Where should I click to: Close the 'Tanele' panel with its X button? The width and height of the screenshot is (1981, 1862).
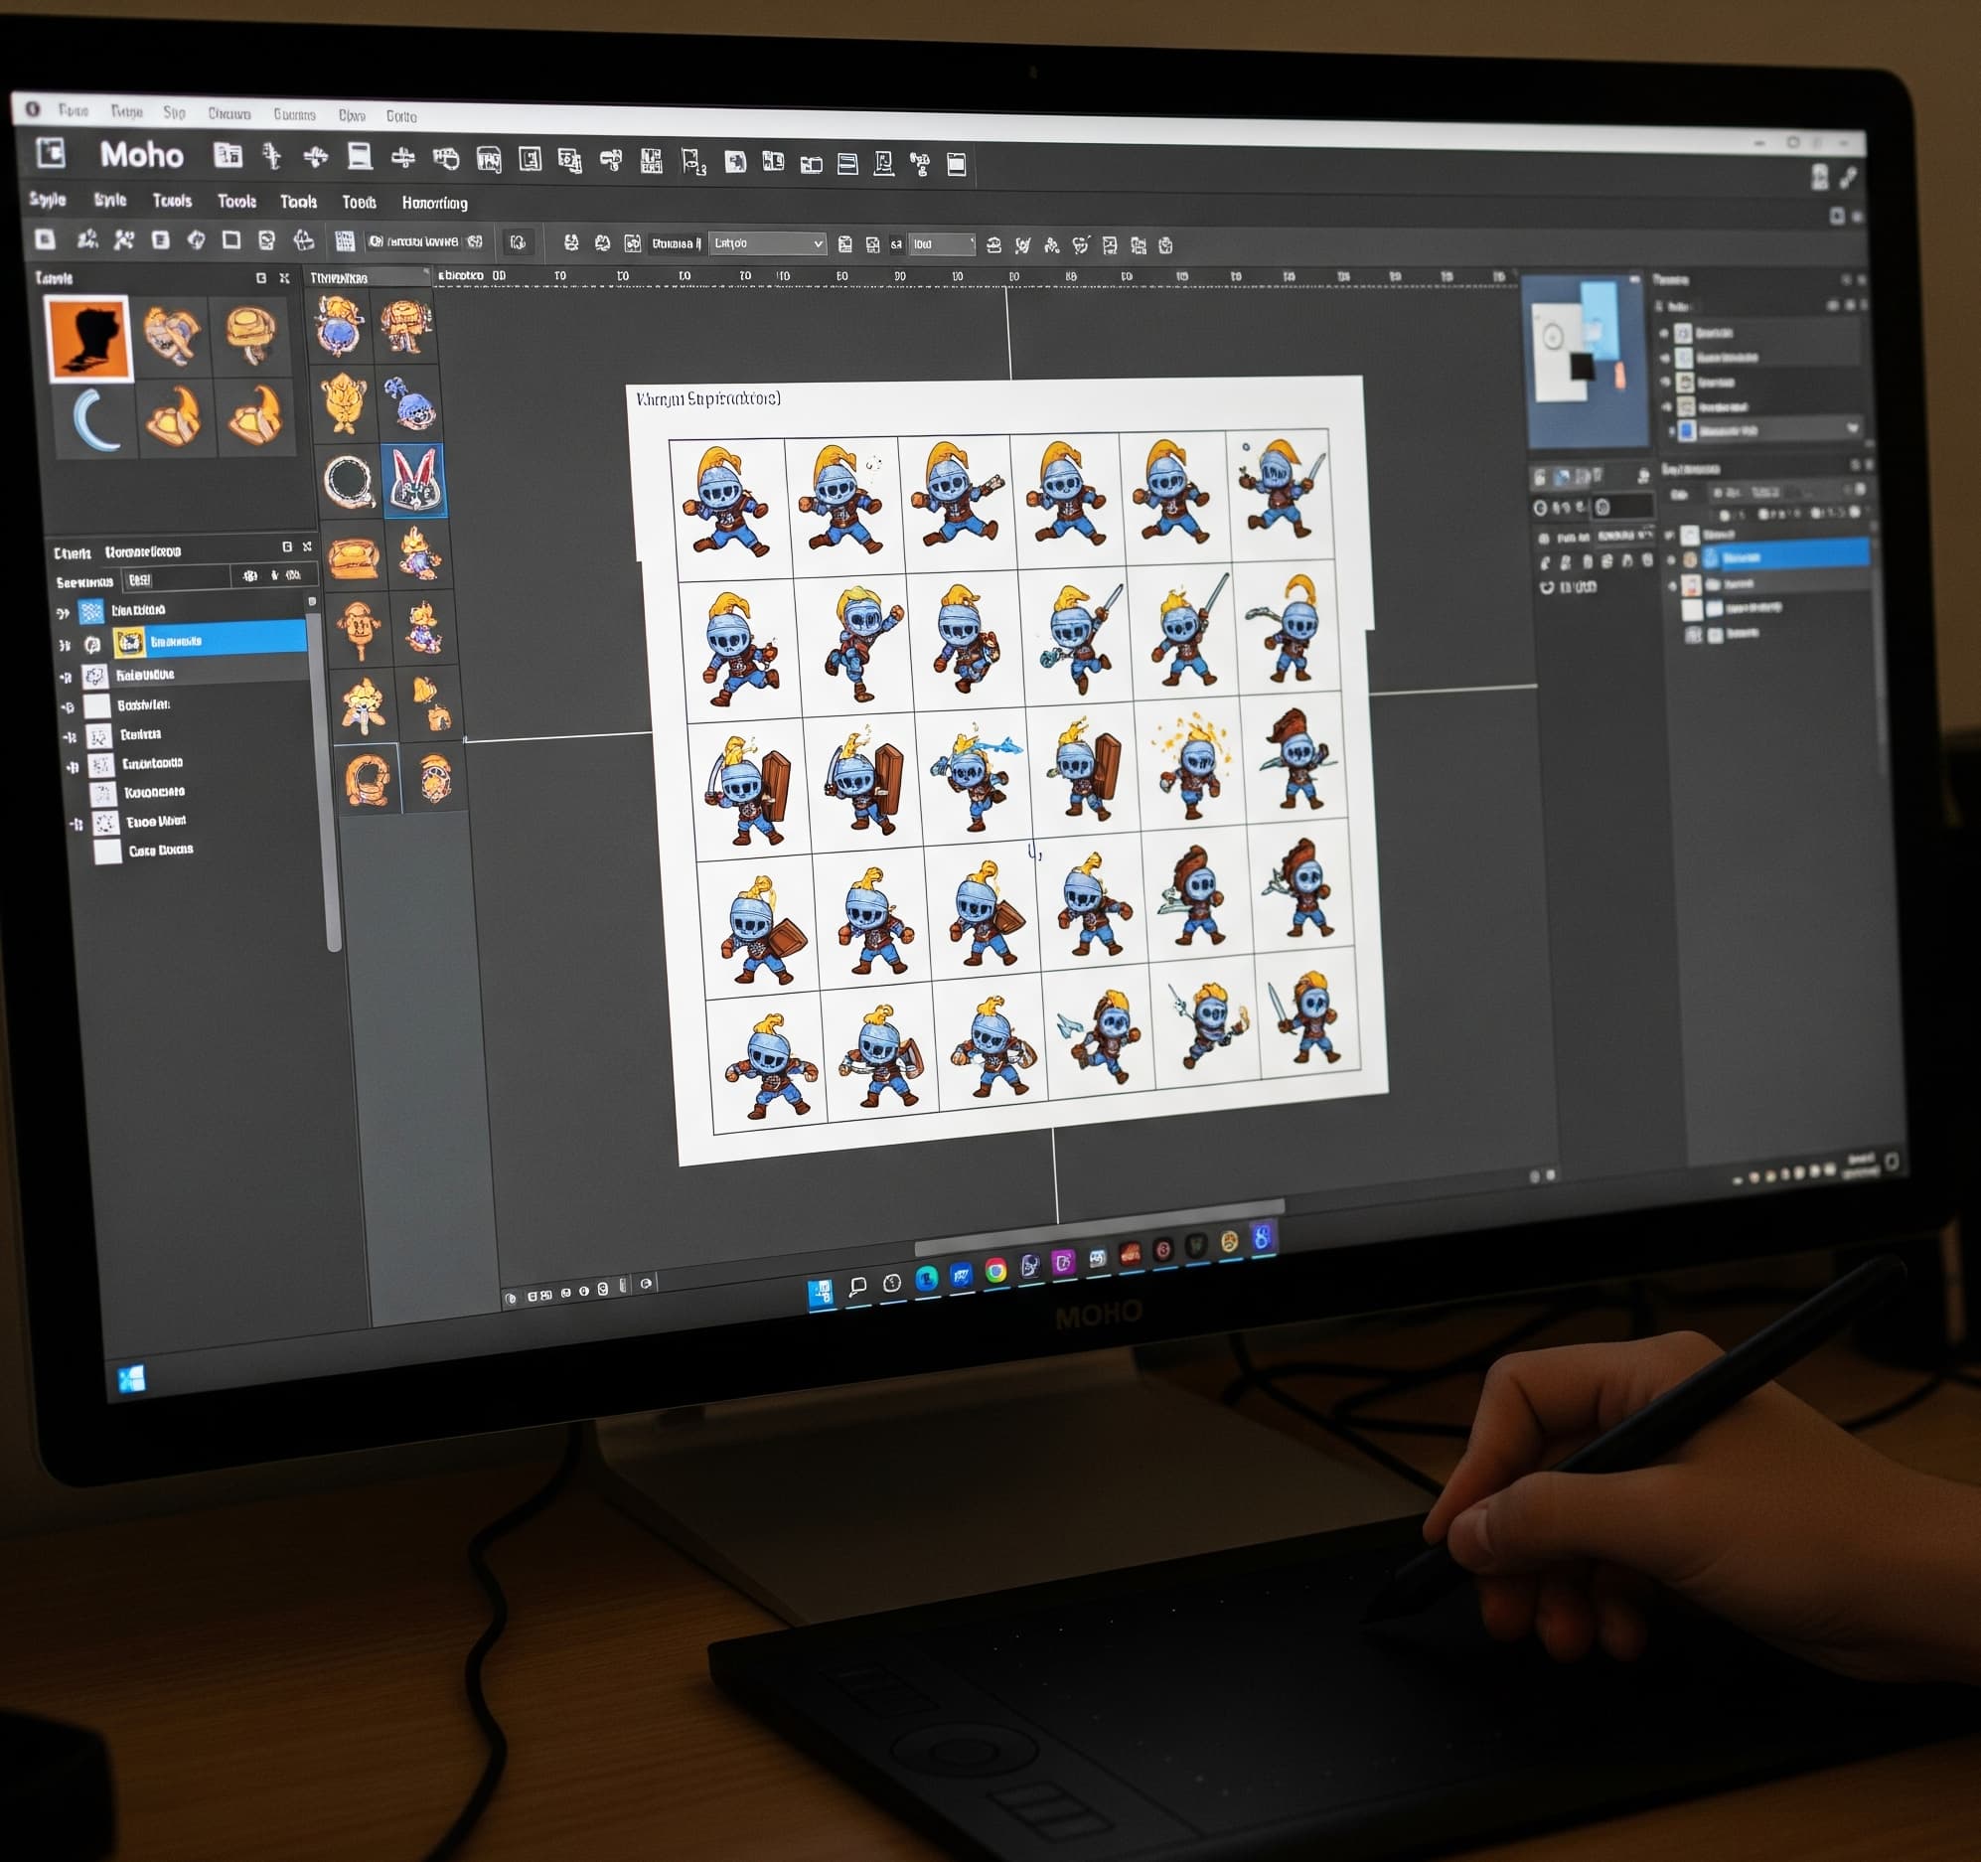pyautogui.click(x=284, y=278)
